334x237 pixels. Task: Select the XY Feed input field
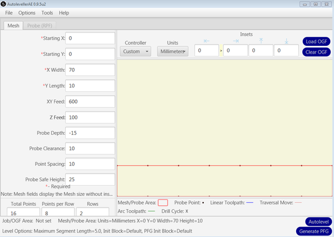(x=90, y=101)
